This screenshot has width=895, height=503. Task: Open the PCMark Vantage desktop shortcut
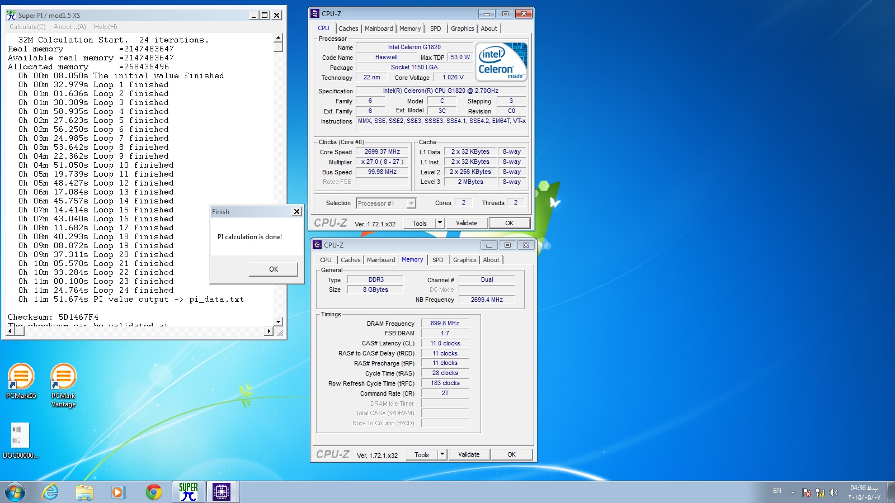pyautogui.click(x=63, y=386)
